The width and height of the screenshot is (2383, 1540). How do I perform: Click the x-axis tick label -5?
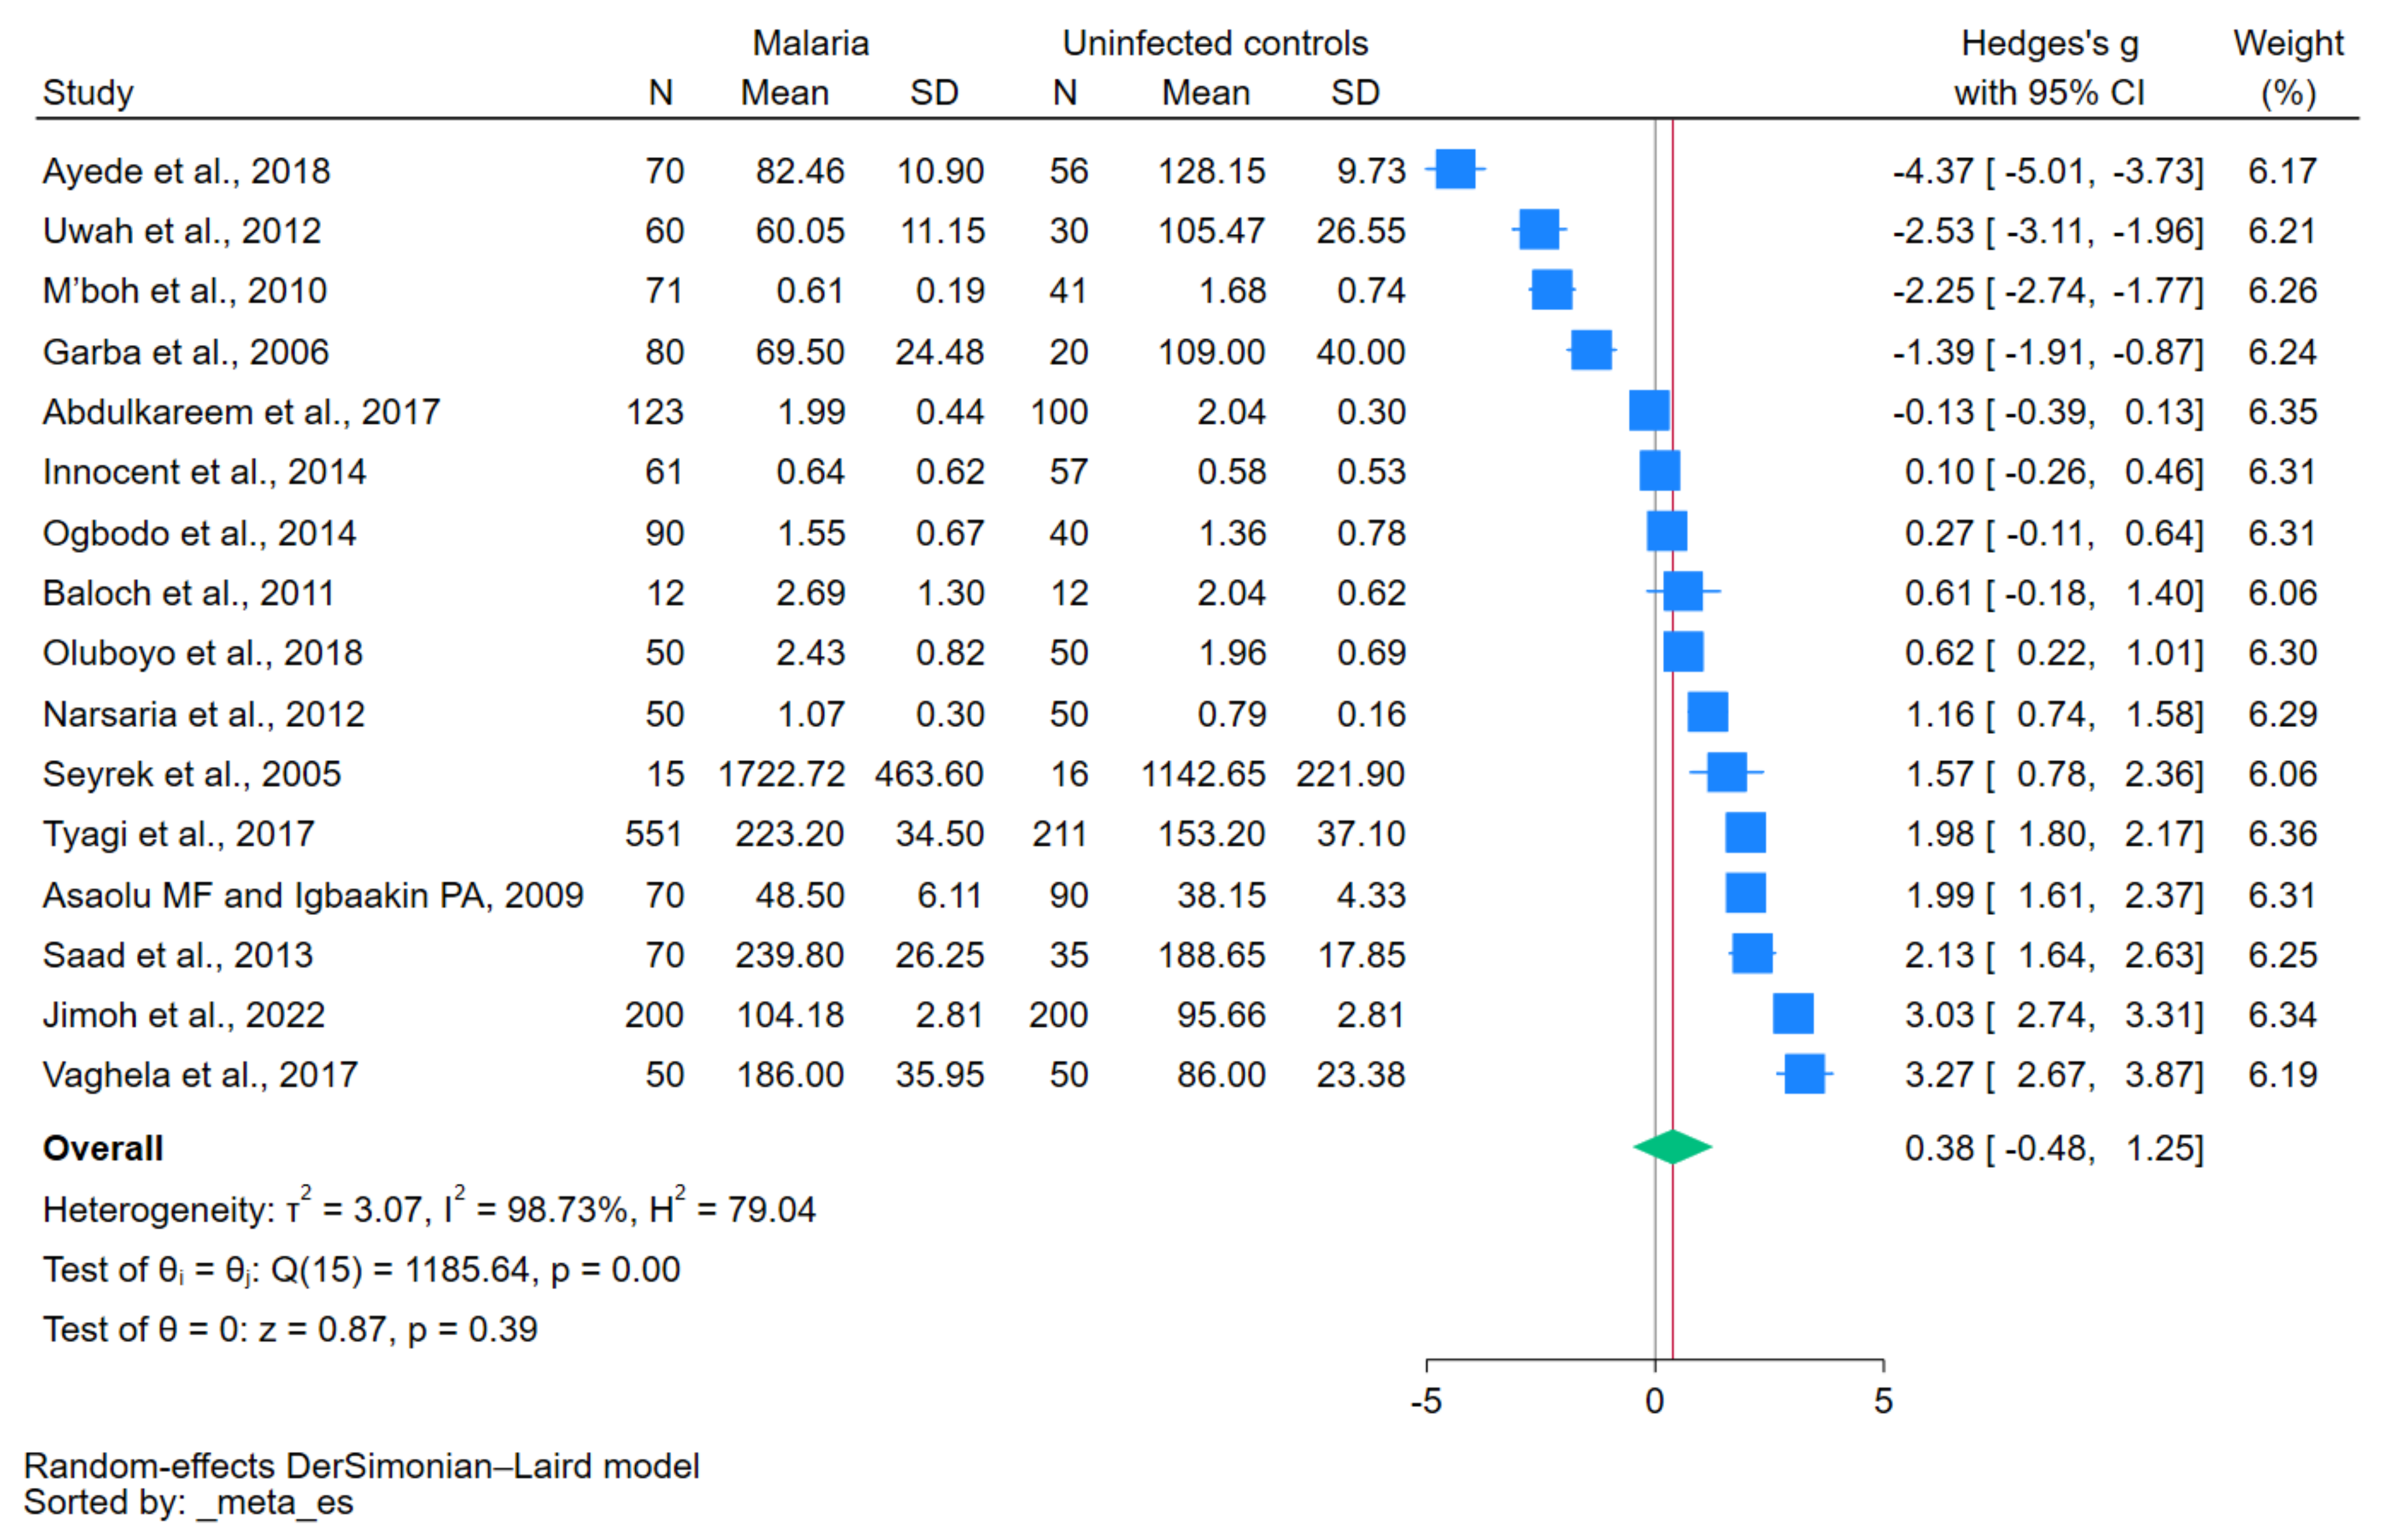(1426, 1402)
